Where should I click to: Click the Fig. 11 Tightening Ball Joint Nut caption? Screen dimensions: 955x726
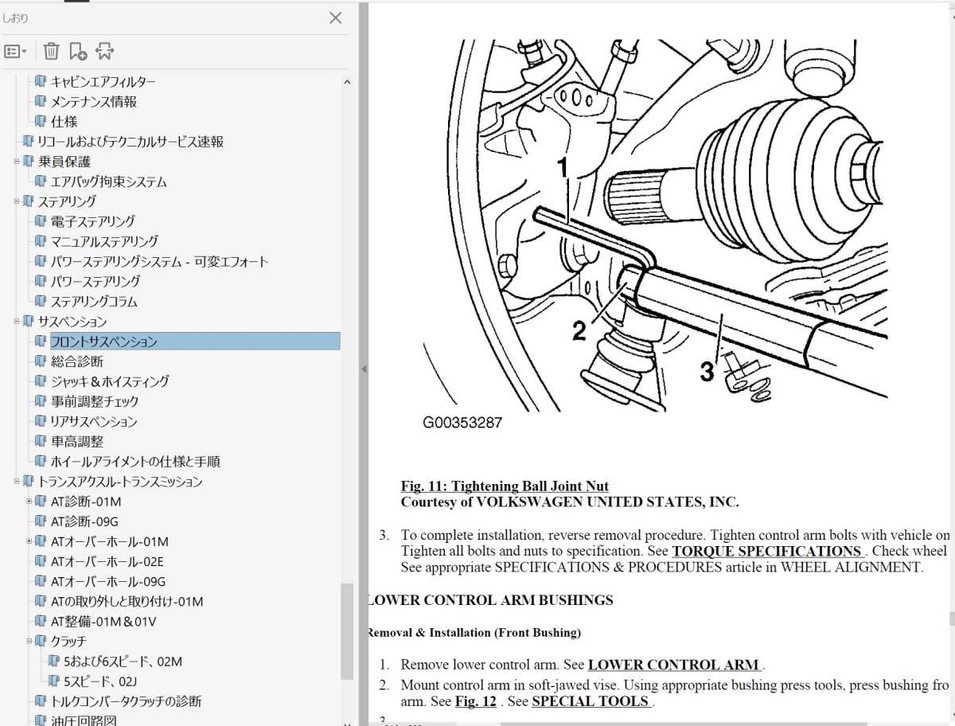[505, 486]
